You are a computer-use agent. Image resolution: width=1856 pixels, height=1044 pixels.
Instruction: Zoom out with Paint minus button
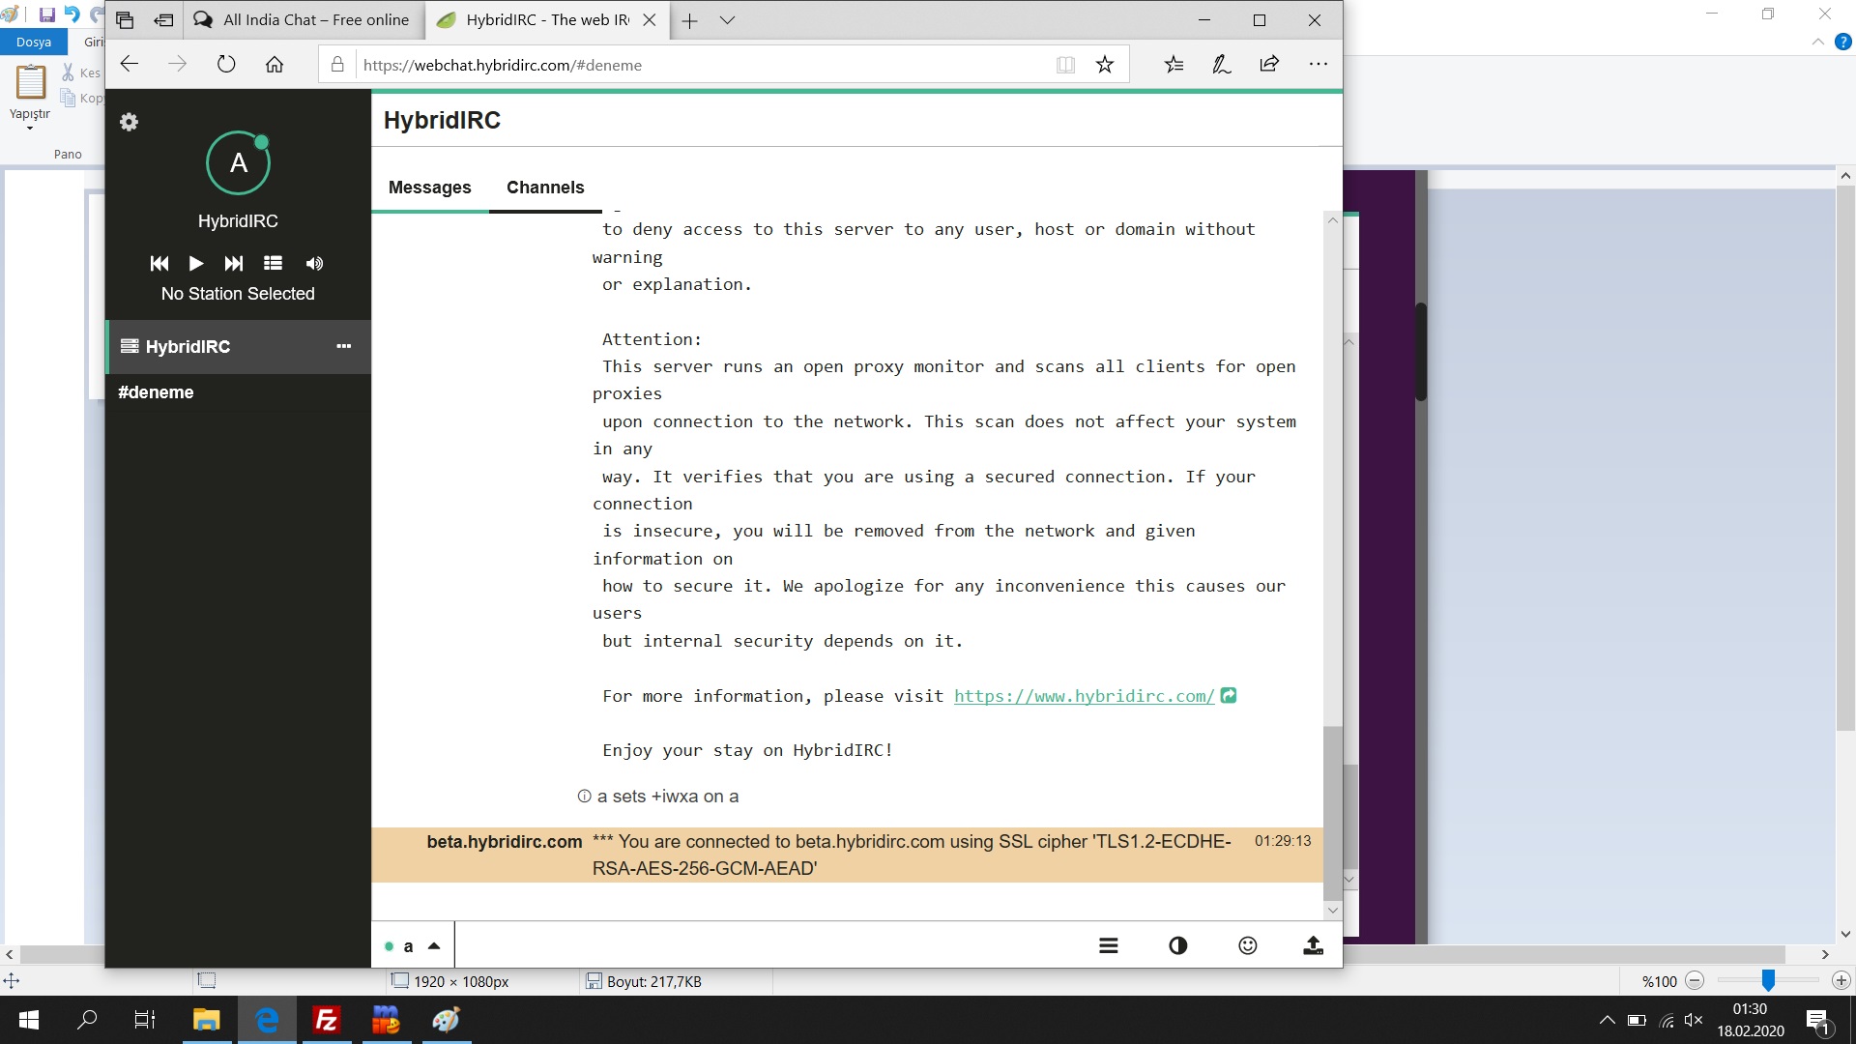click(x=1695, y=980)
